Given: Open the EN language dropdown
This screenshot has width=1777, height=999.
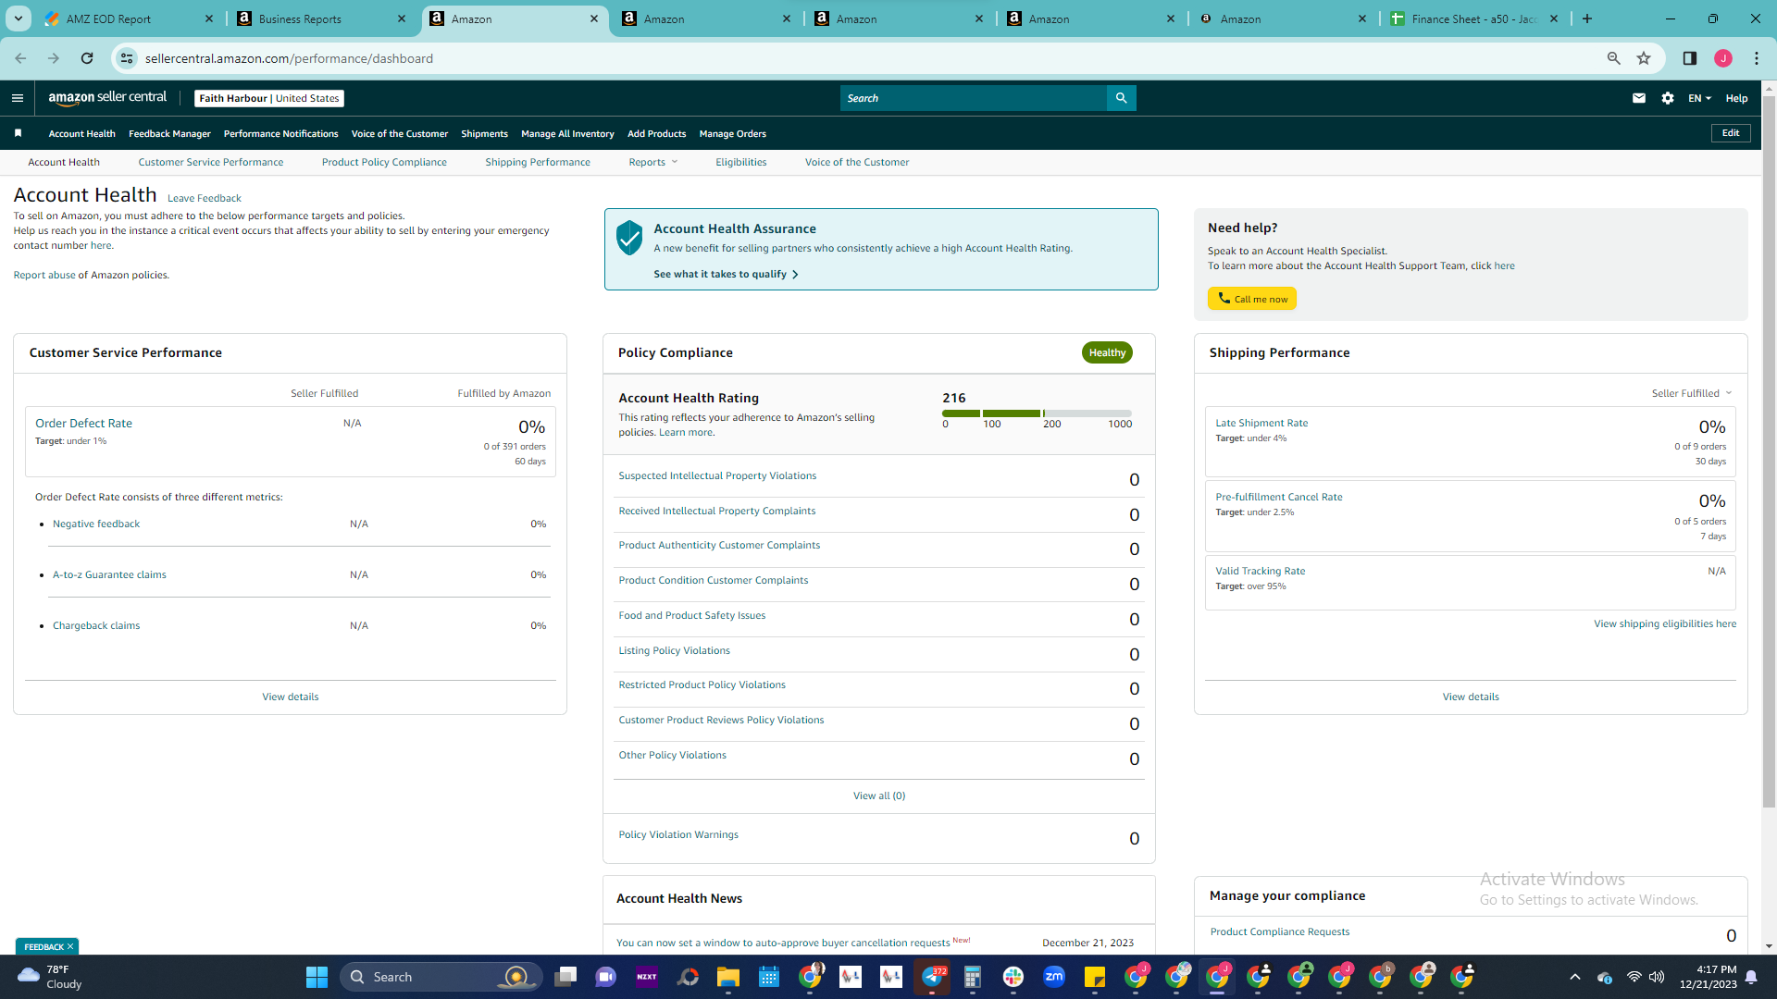Looking at the screenshot, I should [x=1699, y=98].
